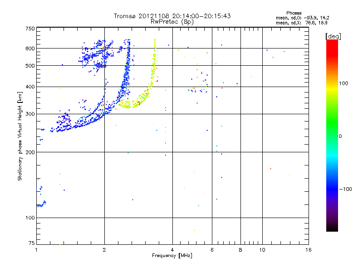Click the y-axis '200' tick label

point(30,152)
